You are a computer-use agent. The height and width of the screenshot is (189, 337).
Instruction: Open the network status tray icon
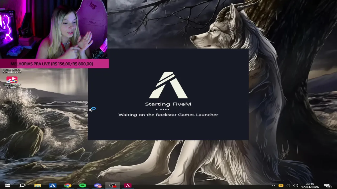[x=288, y=186]
